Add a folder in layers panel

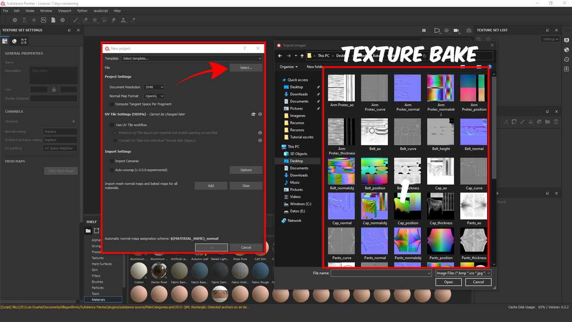coord(547,121)
